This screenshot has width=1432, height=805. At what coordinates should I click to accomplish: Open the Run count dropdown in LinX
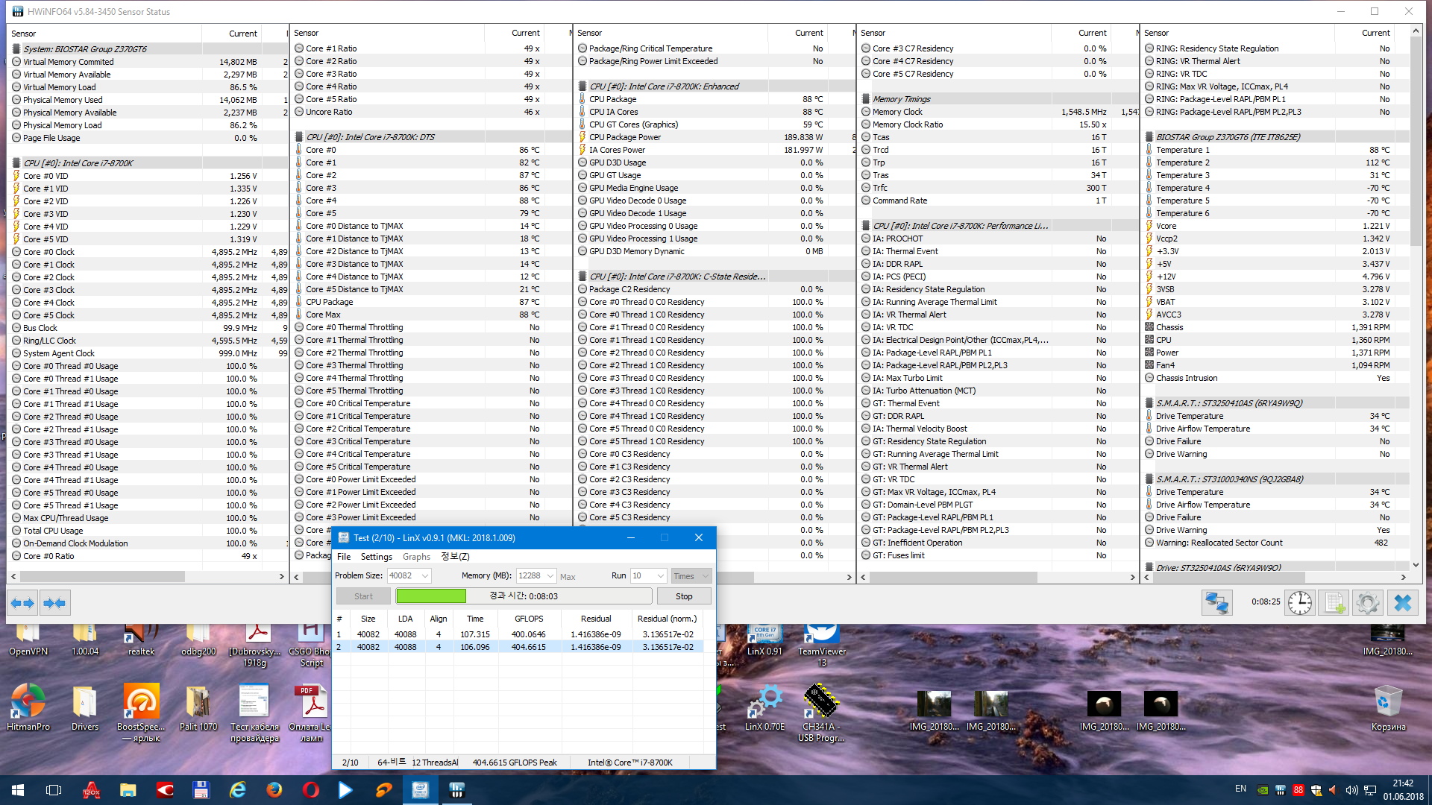pyautogui.click(x=660, y=576)
